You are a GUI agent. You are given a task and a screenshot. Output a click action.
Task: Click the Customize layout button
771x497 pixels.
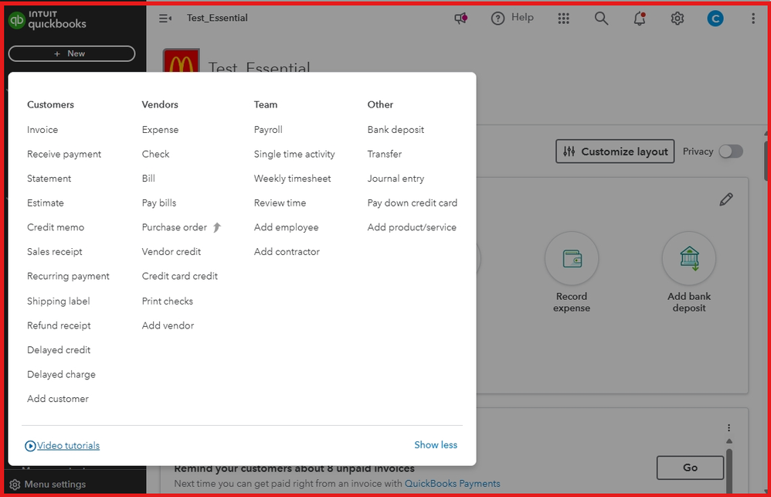point(615,151)
